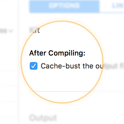Click the orange dotted magnifier circle outline
The width and height of the screenshot is (124, 124).
62,21
